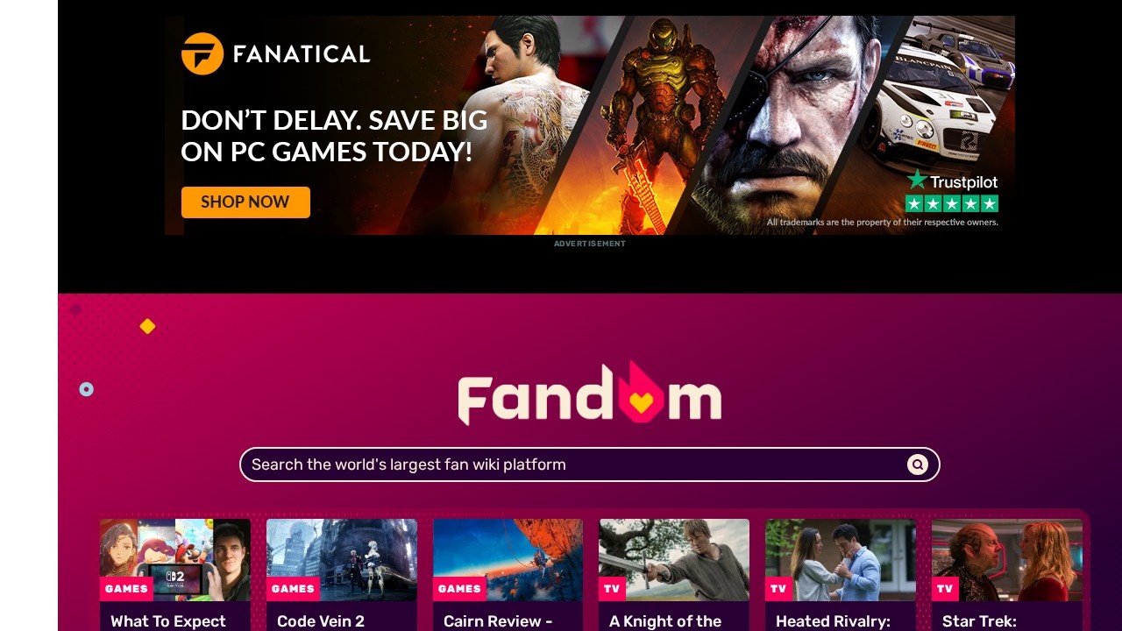Click GAMES tag on Code Vein 2 card
This screenshot has width=1122, height=631.
[x=293, y=589]
